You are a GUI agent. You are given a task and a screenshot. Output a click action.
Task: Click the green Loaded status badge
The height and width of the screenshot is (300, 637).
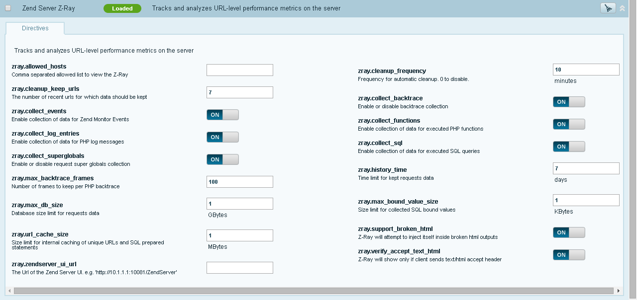[122, 8]
